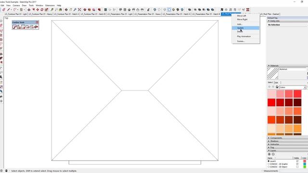Screen dimensions: 308x173
Task: Set CONDOC - 3D Object as active layer
Action: [269, 167]
